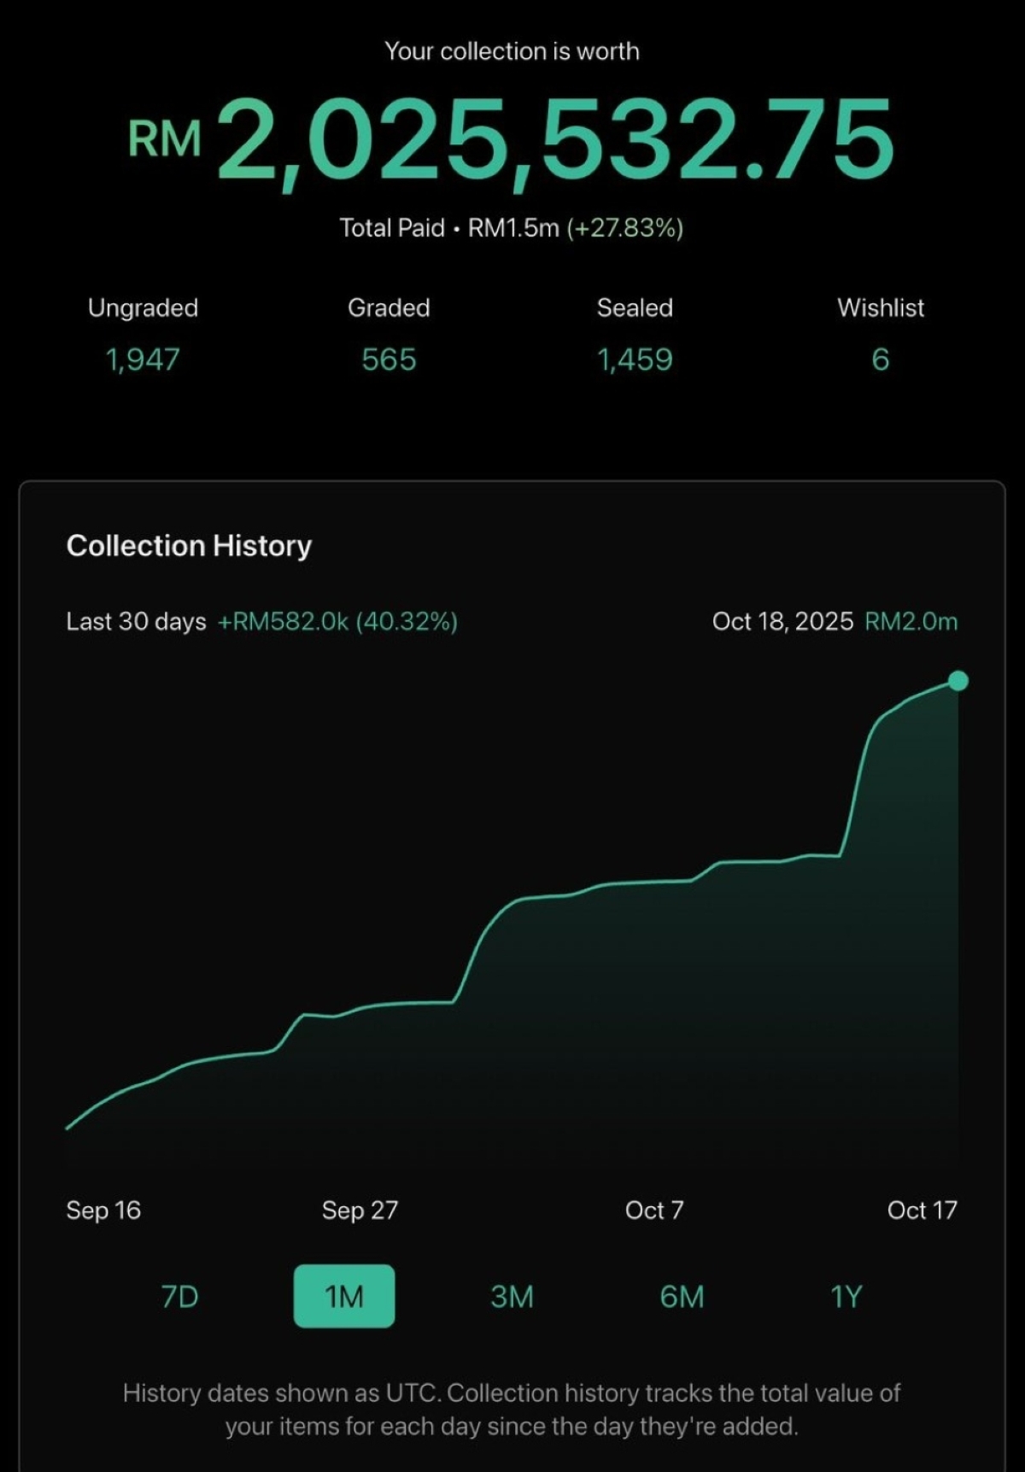Click the chart's latest data point dot
The height and width of the screenshot is (1472, 1025).
pos(958,681)
